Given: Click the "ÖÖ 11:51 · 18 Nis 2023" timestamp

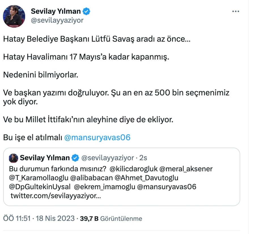Looking at the screenshot, I should point(39,219).
